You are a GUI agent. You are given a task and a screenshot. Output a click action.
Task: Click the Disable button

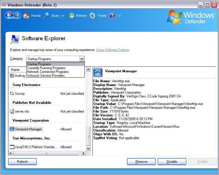(172, 162)
